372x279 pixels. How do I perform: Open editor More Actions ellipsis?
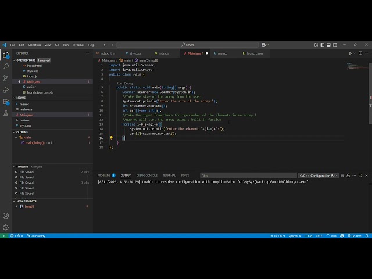tap(367, 53)
